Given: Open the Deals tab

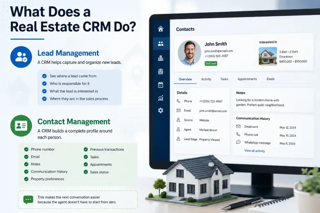Looking at the screenshot, I should tap(270, 79).
